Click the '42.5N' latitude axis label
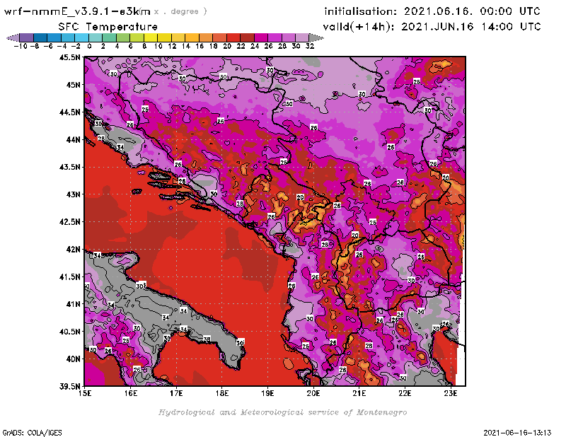 click(69, 222)
